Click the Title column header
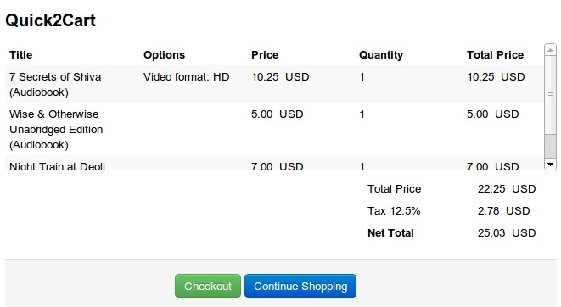 click(x=20, y=54)
